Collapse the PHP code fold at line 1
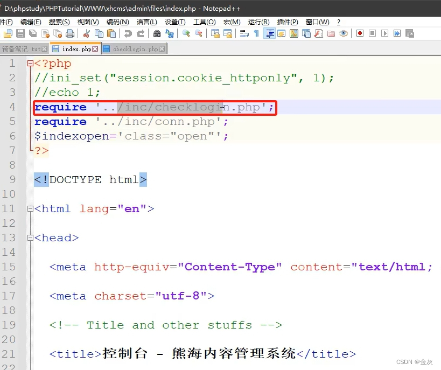 coord(31,63)
